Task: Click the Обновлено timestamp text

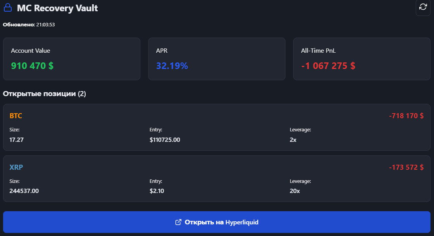Action: click(29, 25)
